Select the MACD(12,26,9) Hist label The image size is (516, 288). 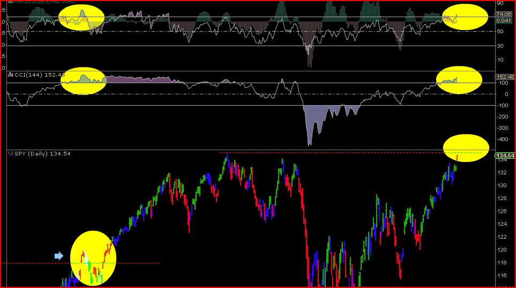pos(44,2)
